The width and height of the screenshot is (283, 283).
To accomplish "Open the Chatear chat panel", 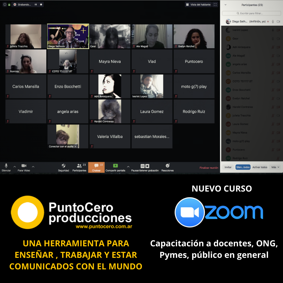I will pyautogui.click(x=96, y=167).
